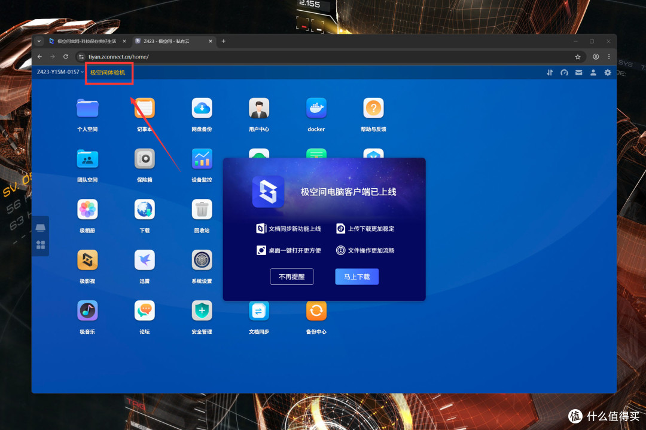Click the speed gauge icon in top bar
Image resolution: width=646 pixels, height=430 pixels.
[564, 72]
